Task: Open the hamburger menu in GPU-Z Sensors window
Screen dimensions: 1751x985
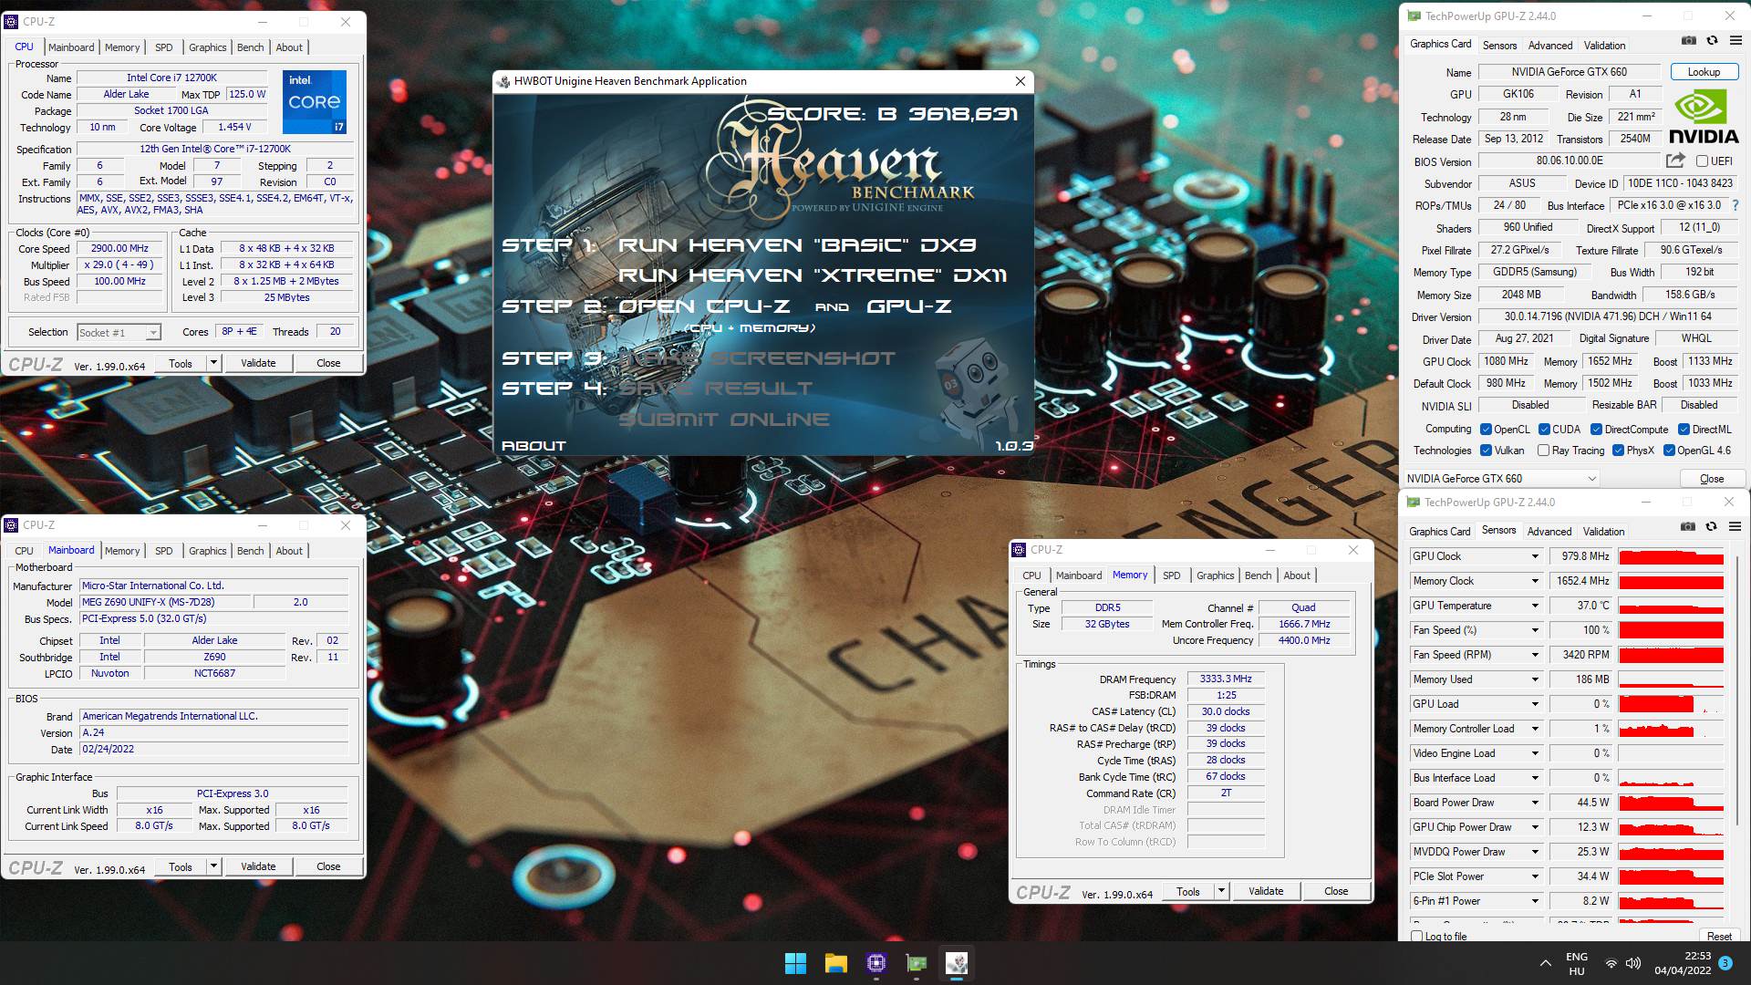Action: (x=1735, y=526)
